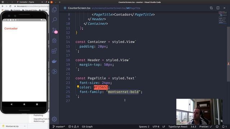Click the PageTitle breadcrumb symbol
Viewport: 230px width, 129px height.
[x=133, y=8]
